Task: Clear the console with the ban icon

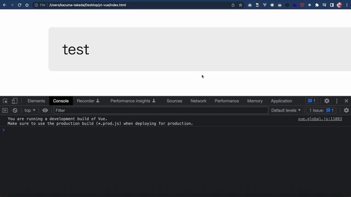Action: pos(15,111)
